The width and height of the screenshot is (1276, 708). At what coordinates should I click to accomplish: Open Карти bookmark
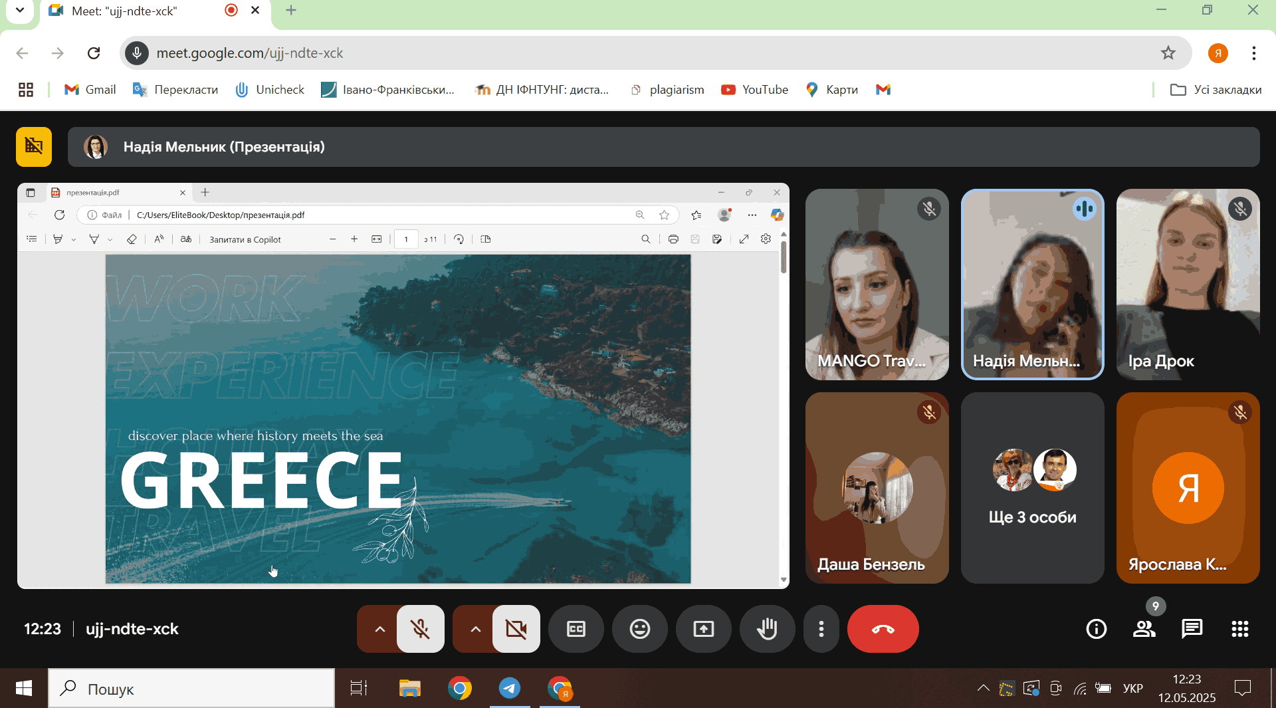click(831, 90)
